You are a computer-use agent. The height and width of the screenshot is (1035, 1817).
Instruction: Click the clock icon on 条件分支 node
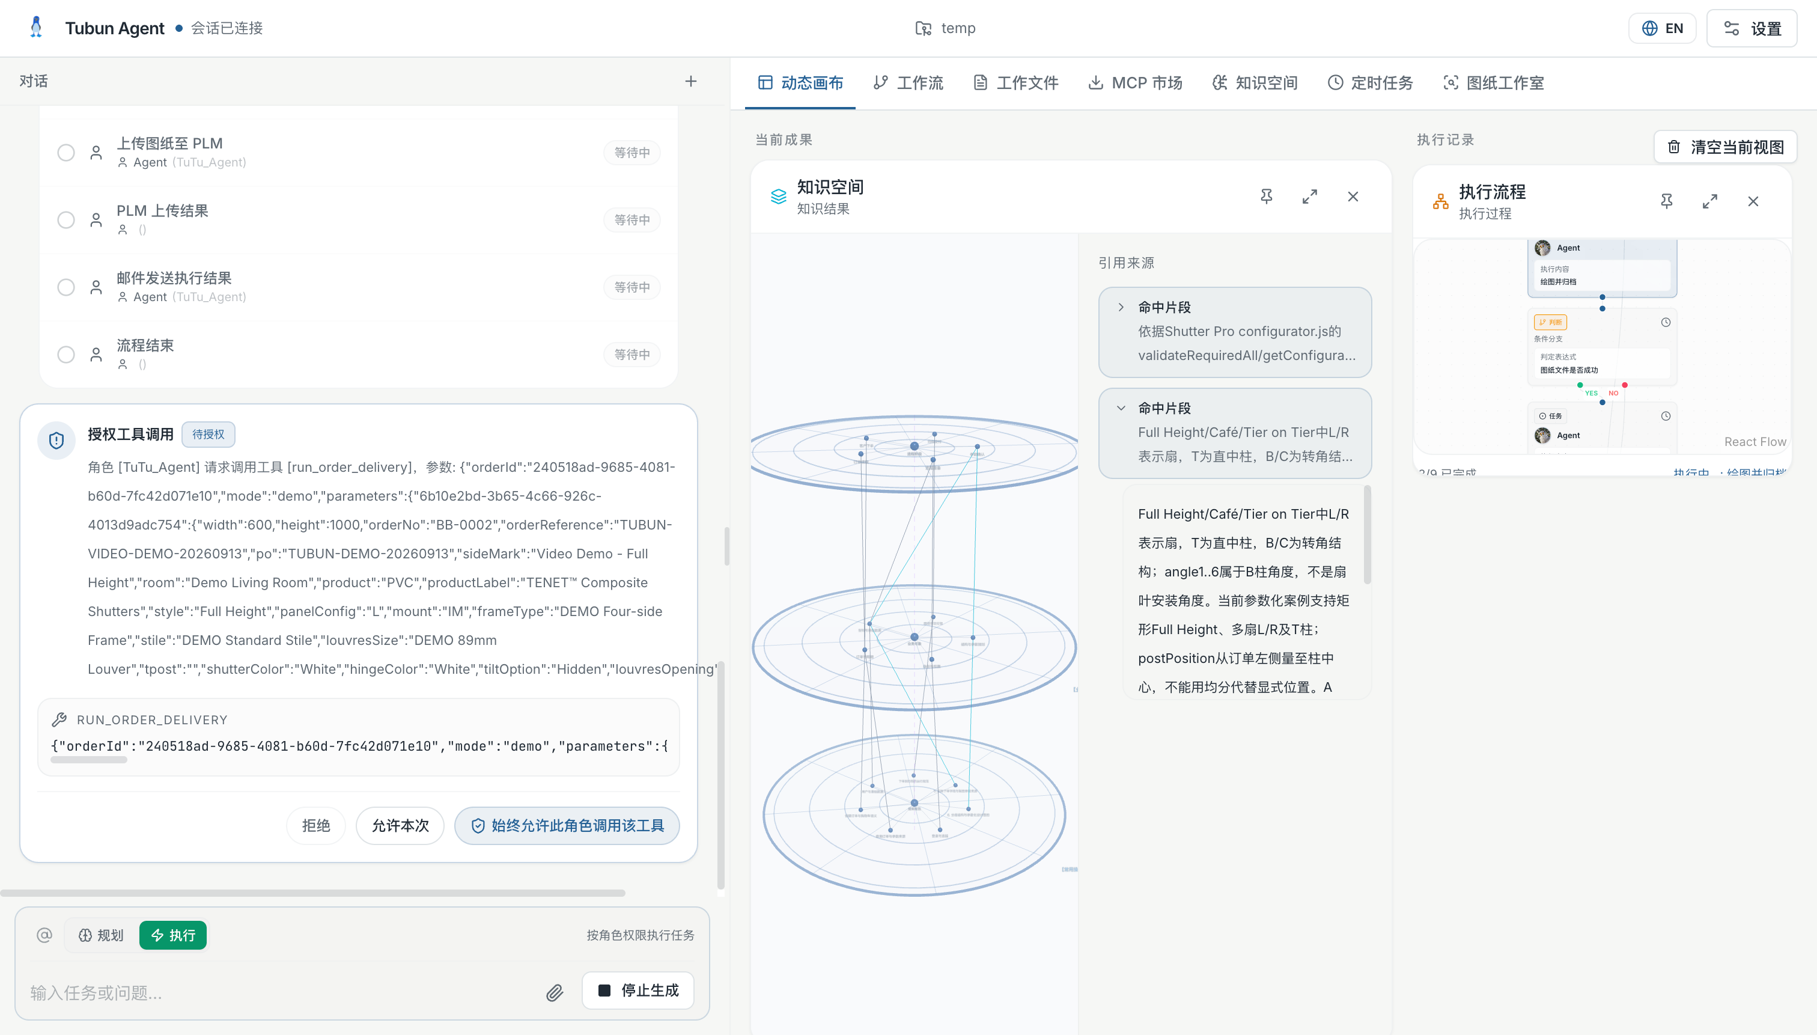click(x=1666, y=322)
